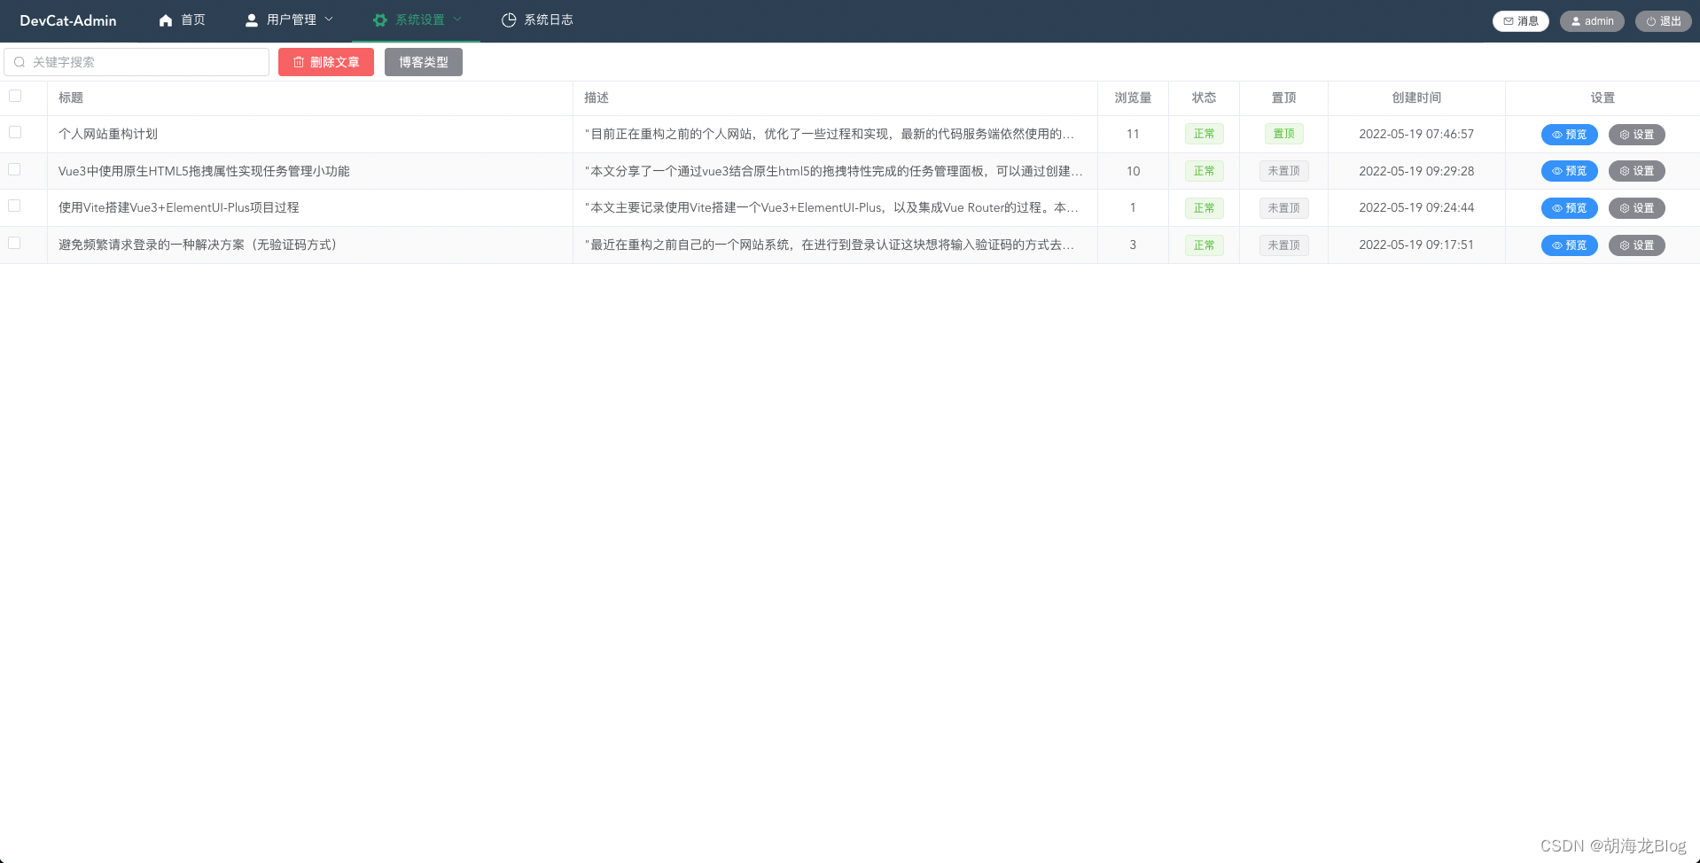The width and height of the screenshot is (1700, 863).
Task: Click 未置顶 tag on Vue3 HTML5拖拽 row
Action: click(x=1284, y=171)
